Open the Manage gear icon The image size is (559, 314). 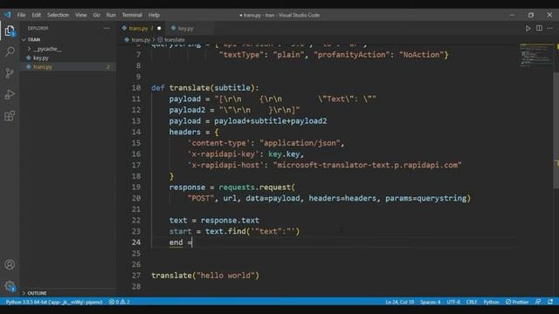(10, 285)
